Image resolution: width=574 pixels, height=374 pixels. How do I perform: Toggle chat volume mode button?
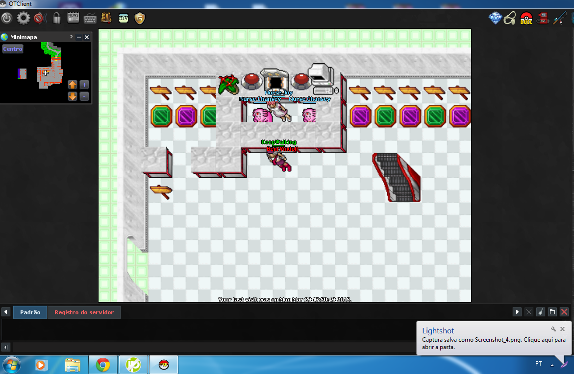pos(6,347)
